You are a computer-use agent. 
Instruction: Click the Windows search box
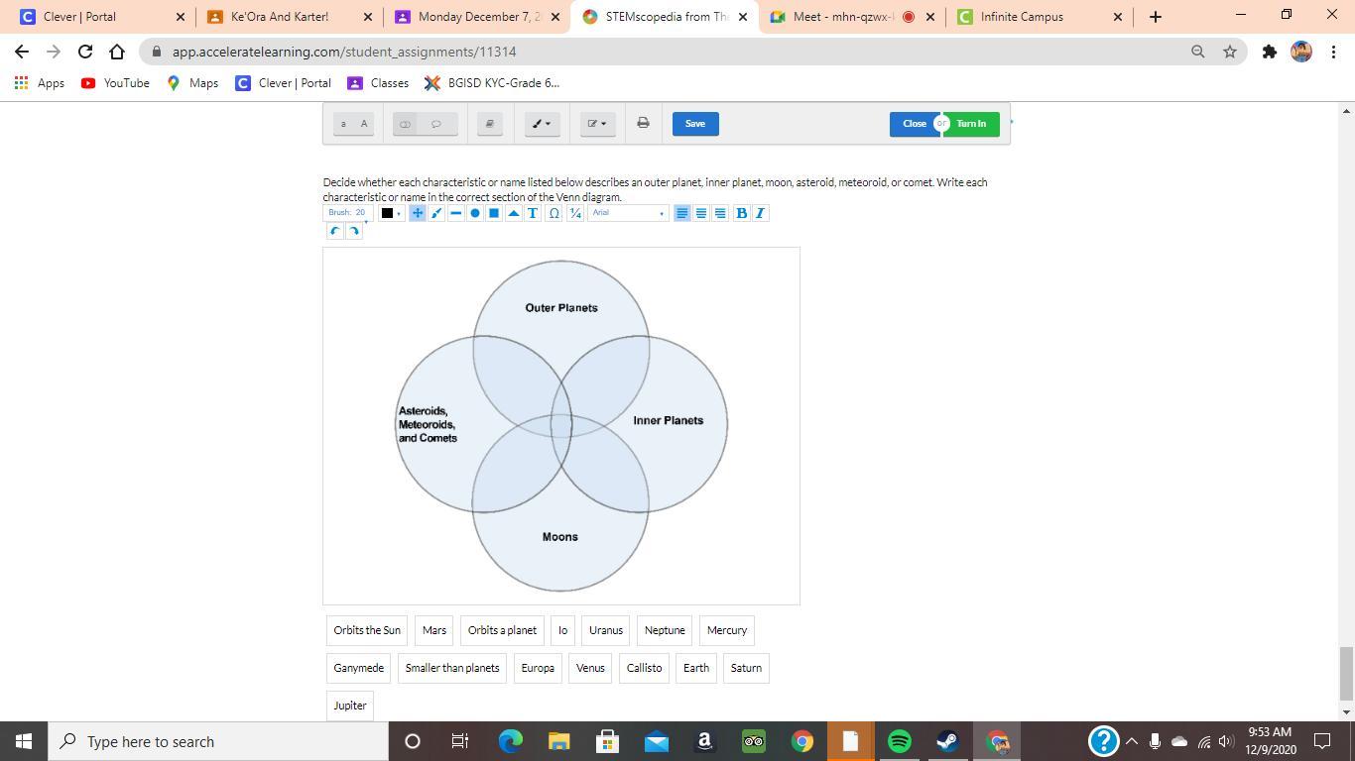217,741
